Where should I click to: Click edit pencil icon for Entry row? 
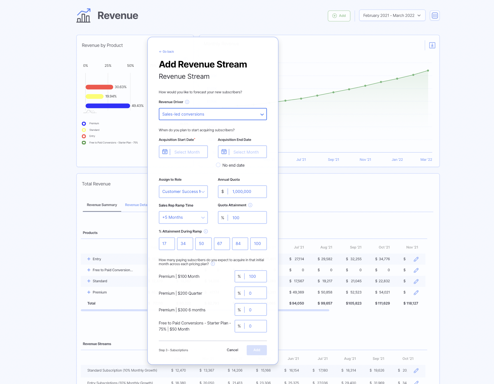[x=416, y=259]
